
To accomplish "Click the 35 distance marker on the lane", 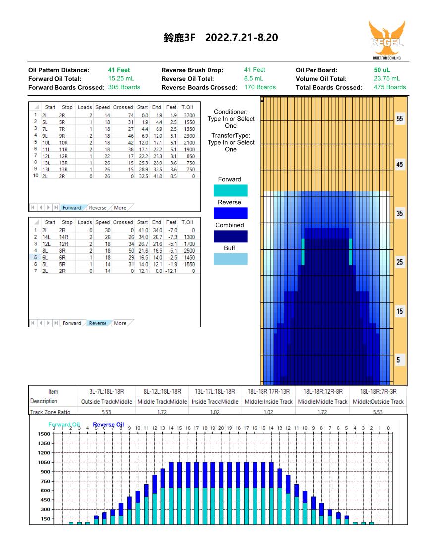I will 400,214.
